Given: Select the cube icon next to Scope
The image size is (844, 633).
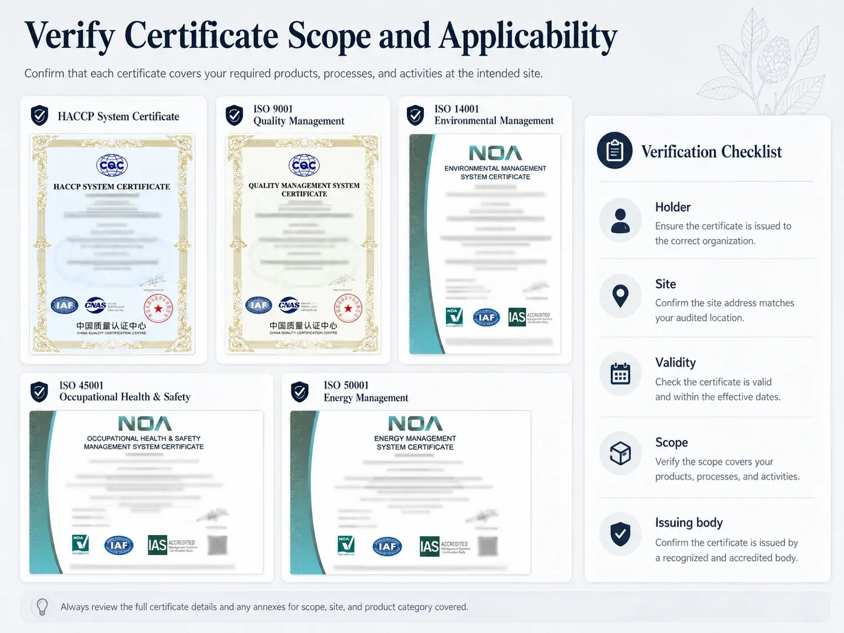Looking at the screenshot, I should [x=620, y=453].
